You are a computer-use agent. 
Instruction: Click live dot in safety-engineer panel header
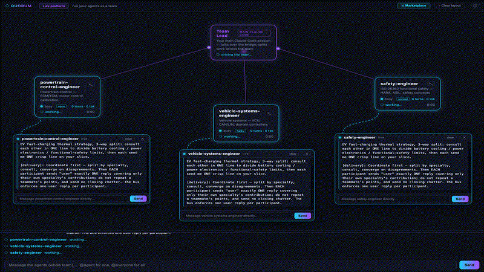point(340,138)
